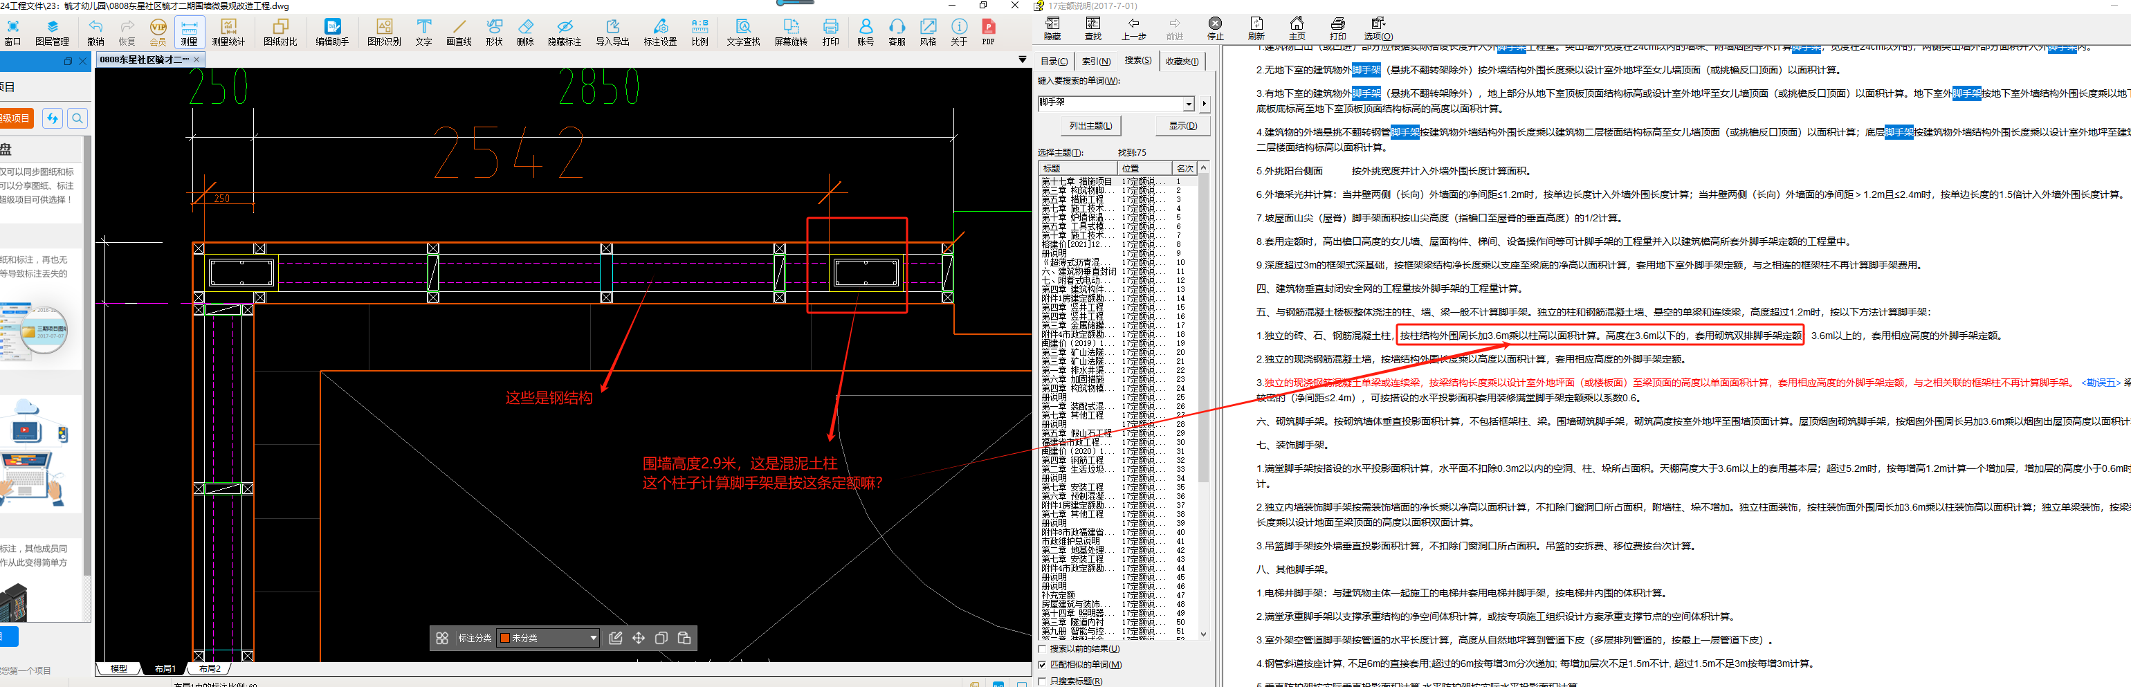Toggle 隐藏标注 hide annotations
Screen dimensions: 2131x687
565,33
